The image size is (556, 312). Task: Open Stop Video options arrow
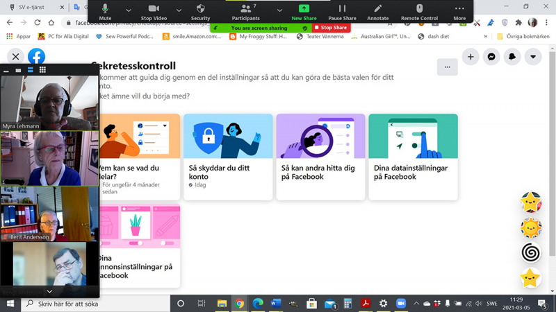coord(179,10)
